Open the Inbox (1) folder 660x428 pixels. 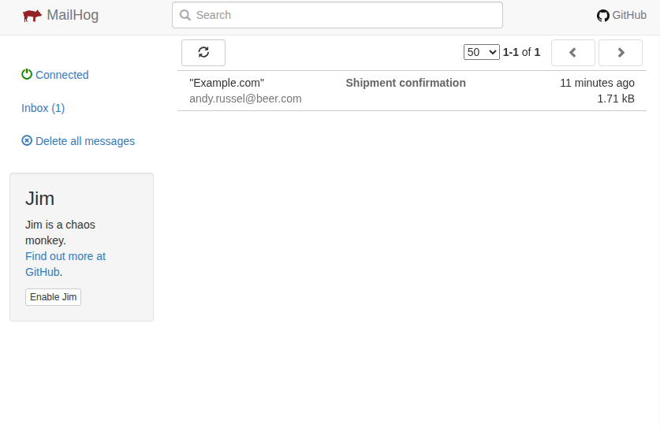43,108
